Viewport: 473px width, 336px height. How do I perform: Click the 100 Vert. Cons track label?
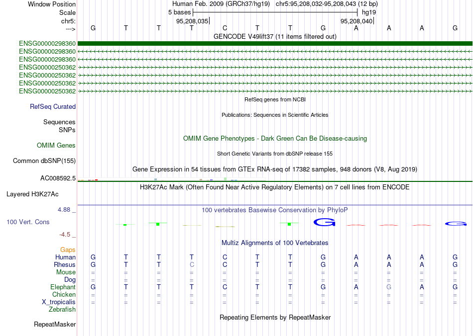coord(28,222)
